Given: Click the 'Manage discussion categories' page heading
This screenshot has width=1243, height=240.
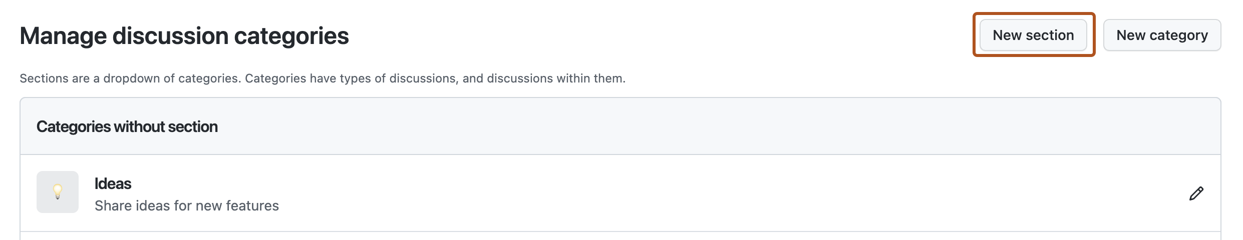Looking at the screenshot, I should click(184, 36).
